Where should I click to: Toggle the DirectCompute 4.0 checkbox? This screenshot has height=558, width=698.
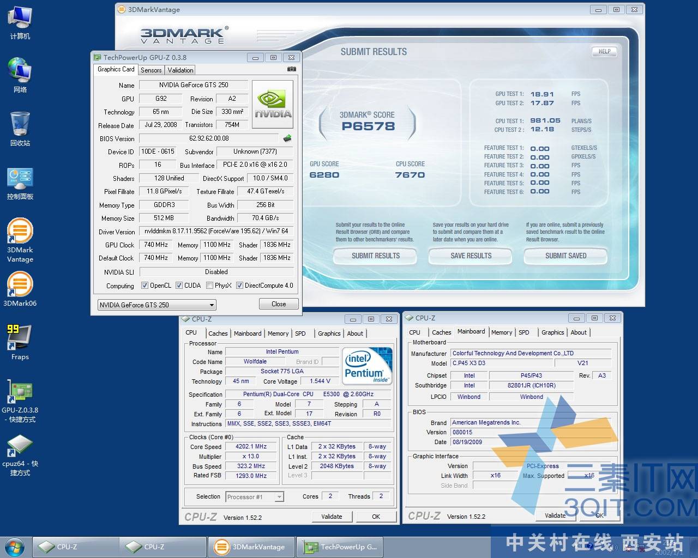[x=239, y=285]
